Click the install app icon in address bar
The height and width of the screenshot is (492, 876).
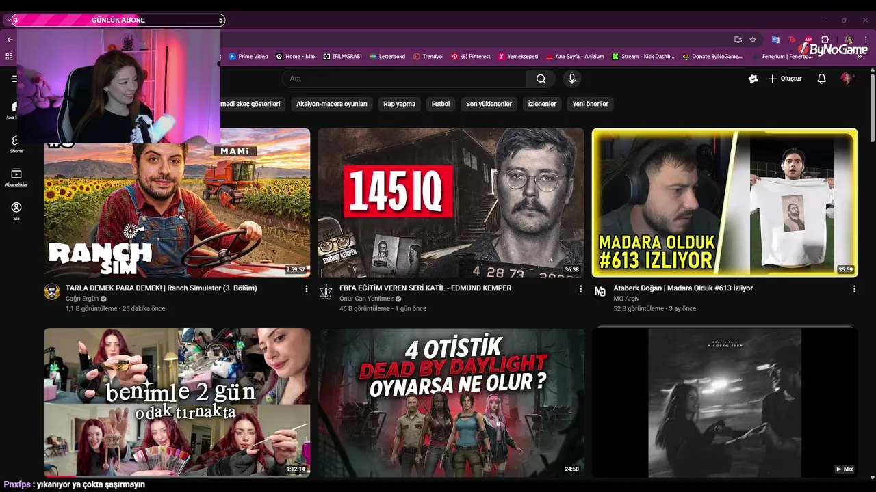click(x=738, y=40)
